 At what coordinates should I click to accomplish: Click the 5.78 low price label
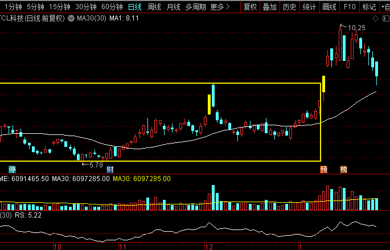(x=96, y=165)
